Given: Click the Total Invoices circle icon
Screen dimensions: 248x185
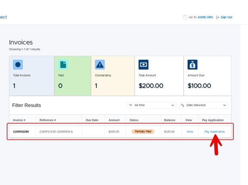Looking at the screenshot, I should coord(18,65).
